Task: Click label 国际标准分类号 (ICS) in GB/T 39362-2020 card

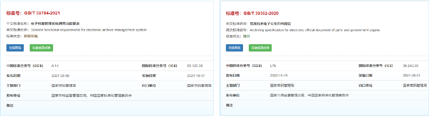Action: [376, 66]
